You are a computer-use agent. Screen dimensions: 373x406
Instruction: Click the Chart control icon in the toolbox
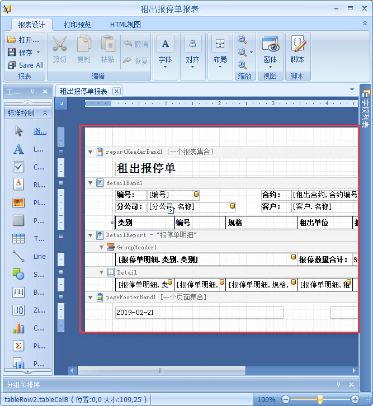19,328
